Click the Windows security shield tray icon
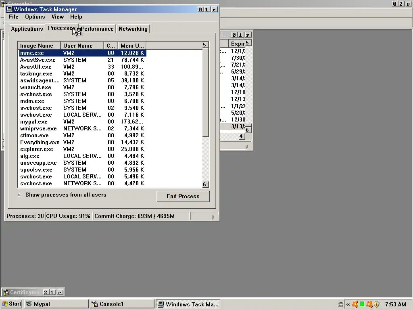The width and height of the screenshot is (413, 310). (x=377, y=304)
